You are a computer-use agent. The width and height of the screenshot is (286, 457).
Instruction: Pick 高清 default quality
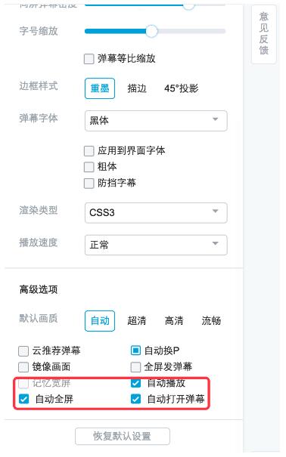tap(174, 321)
